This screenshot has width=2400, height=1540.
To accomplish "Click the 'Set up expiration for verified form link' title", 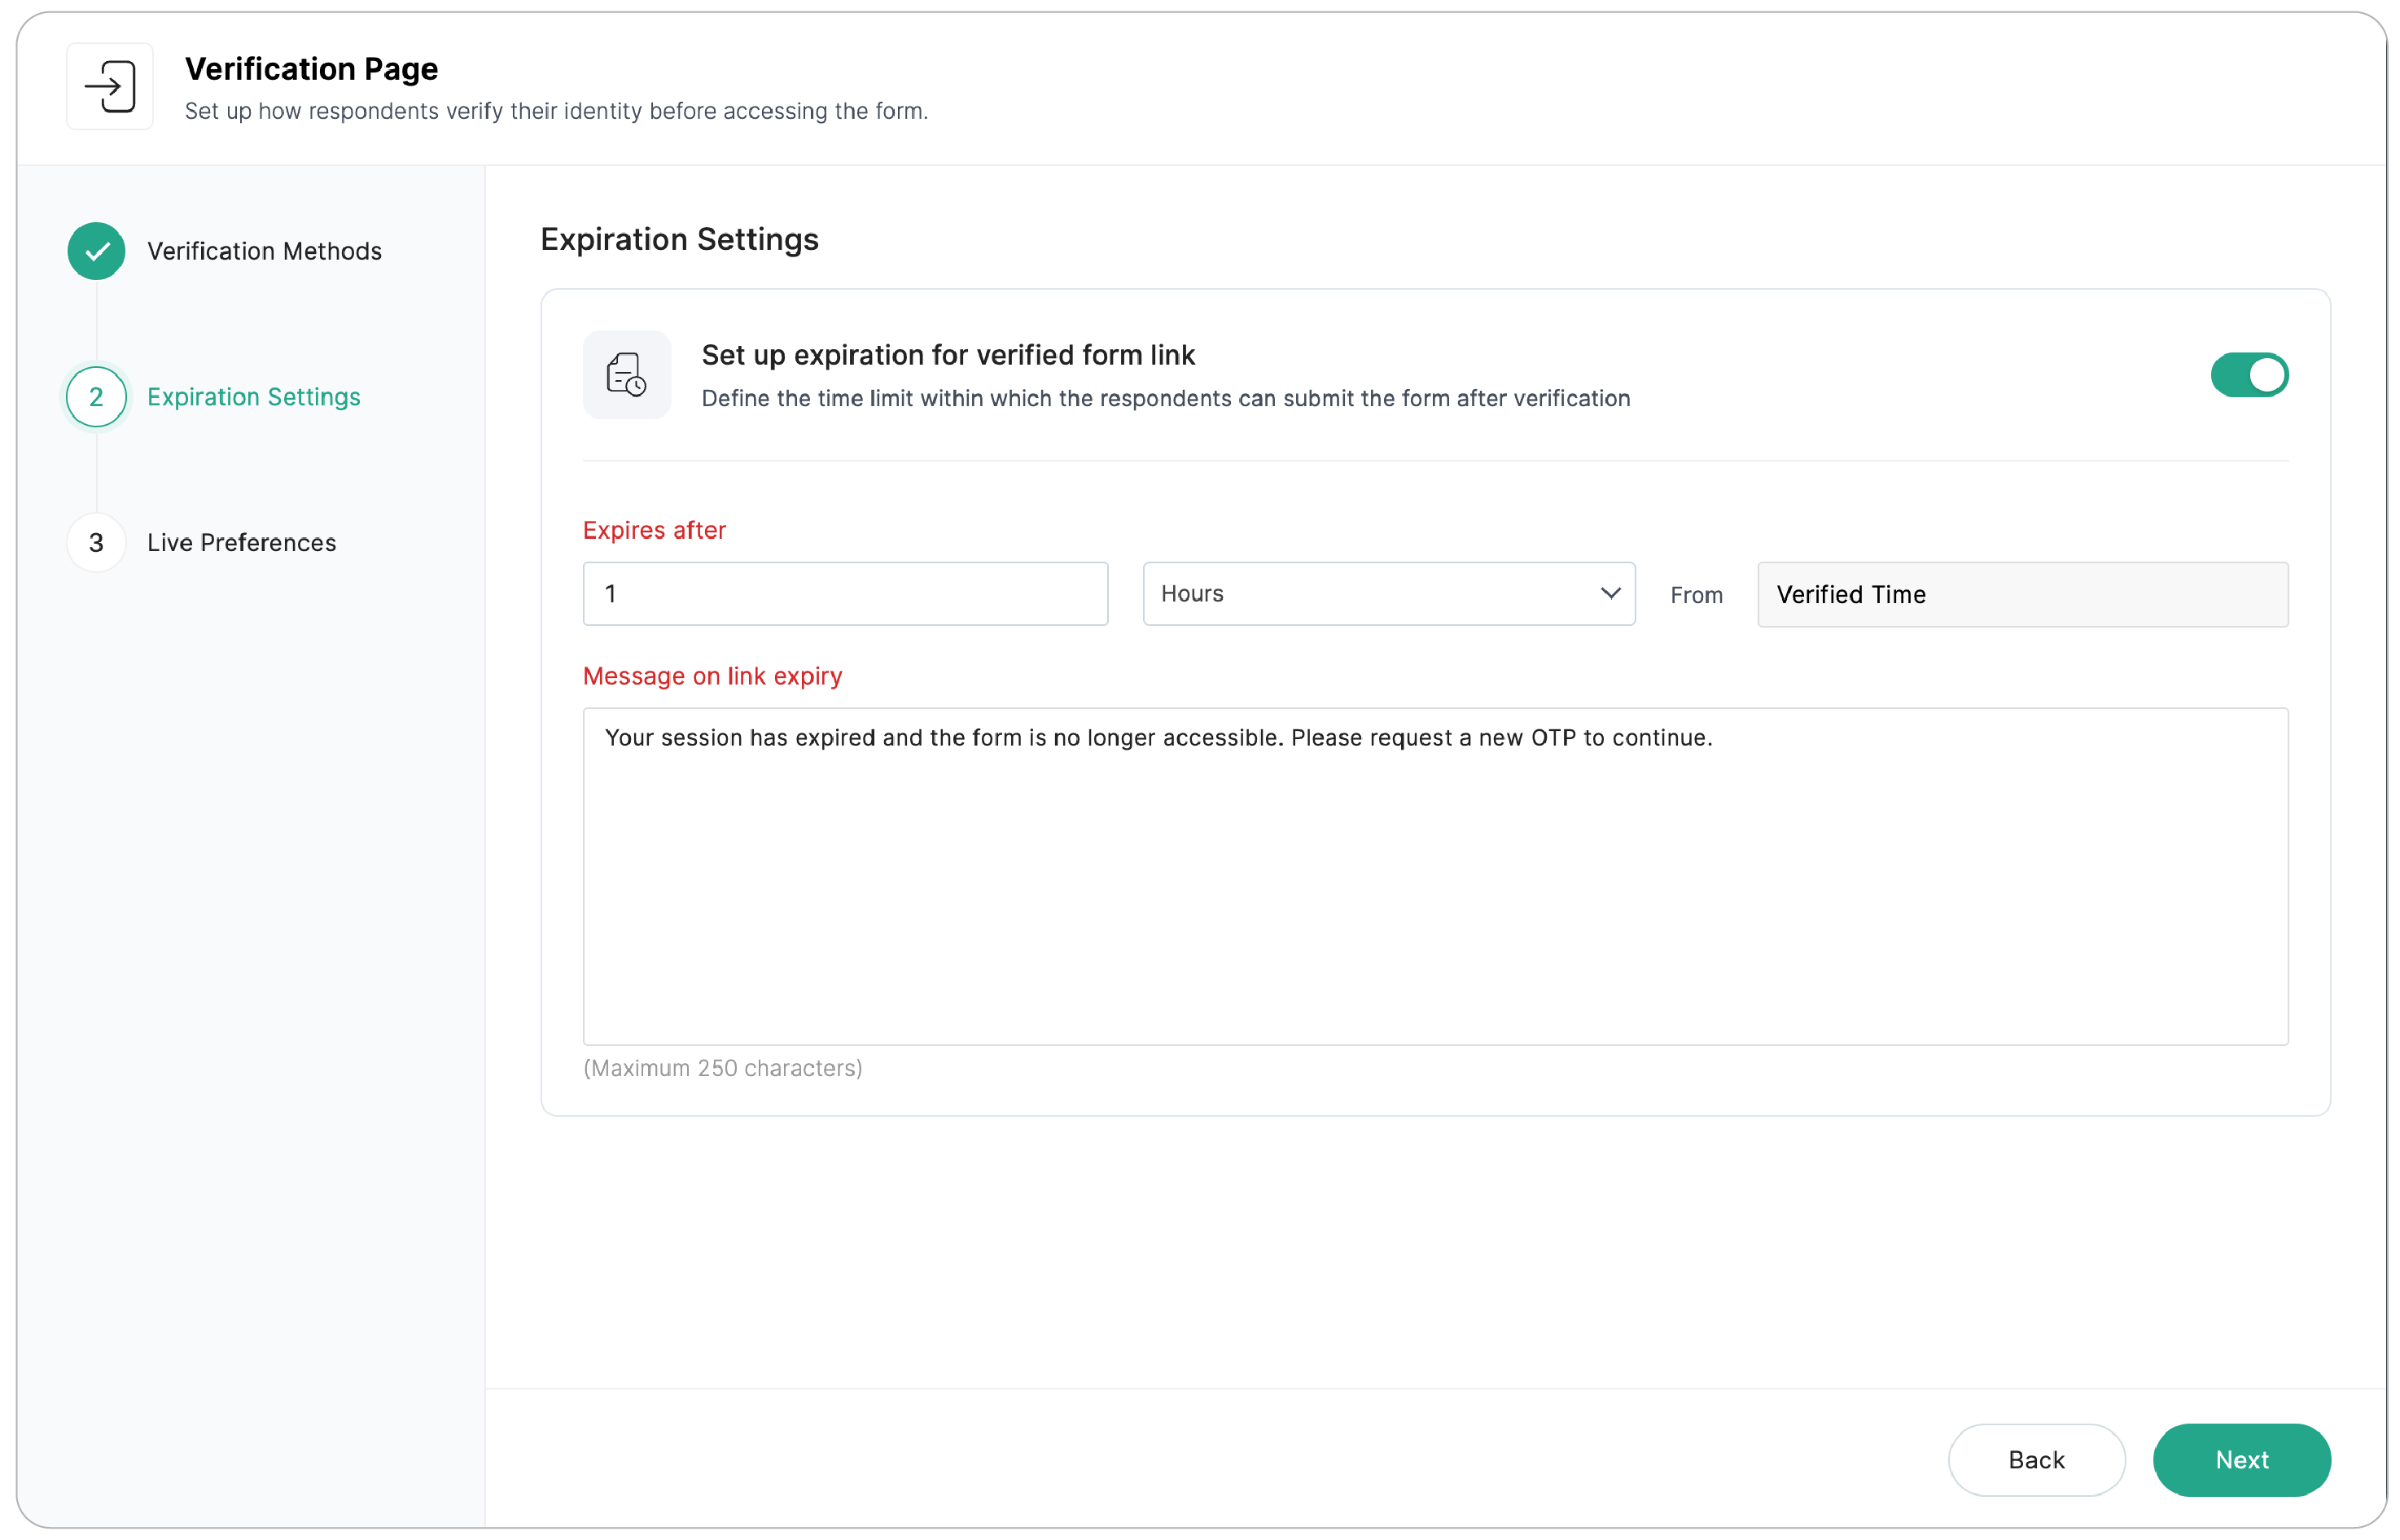I will click(948, 355).
